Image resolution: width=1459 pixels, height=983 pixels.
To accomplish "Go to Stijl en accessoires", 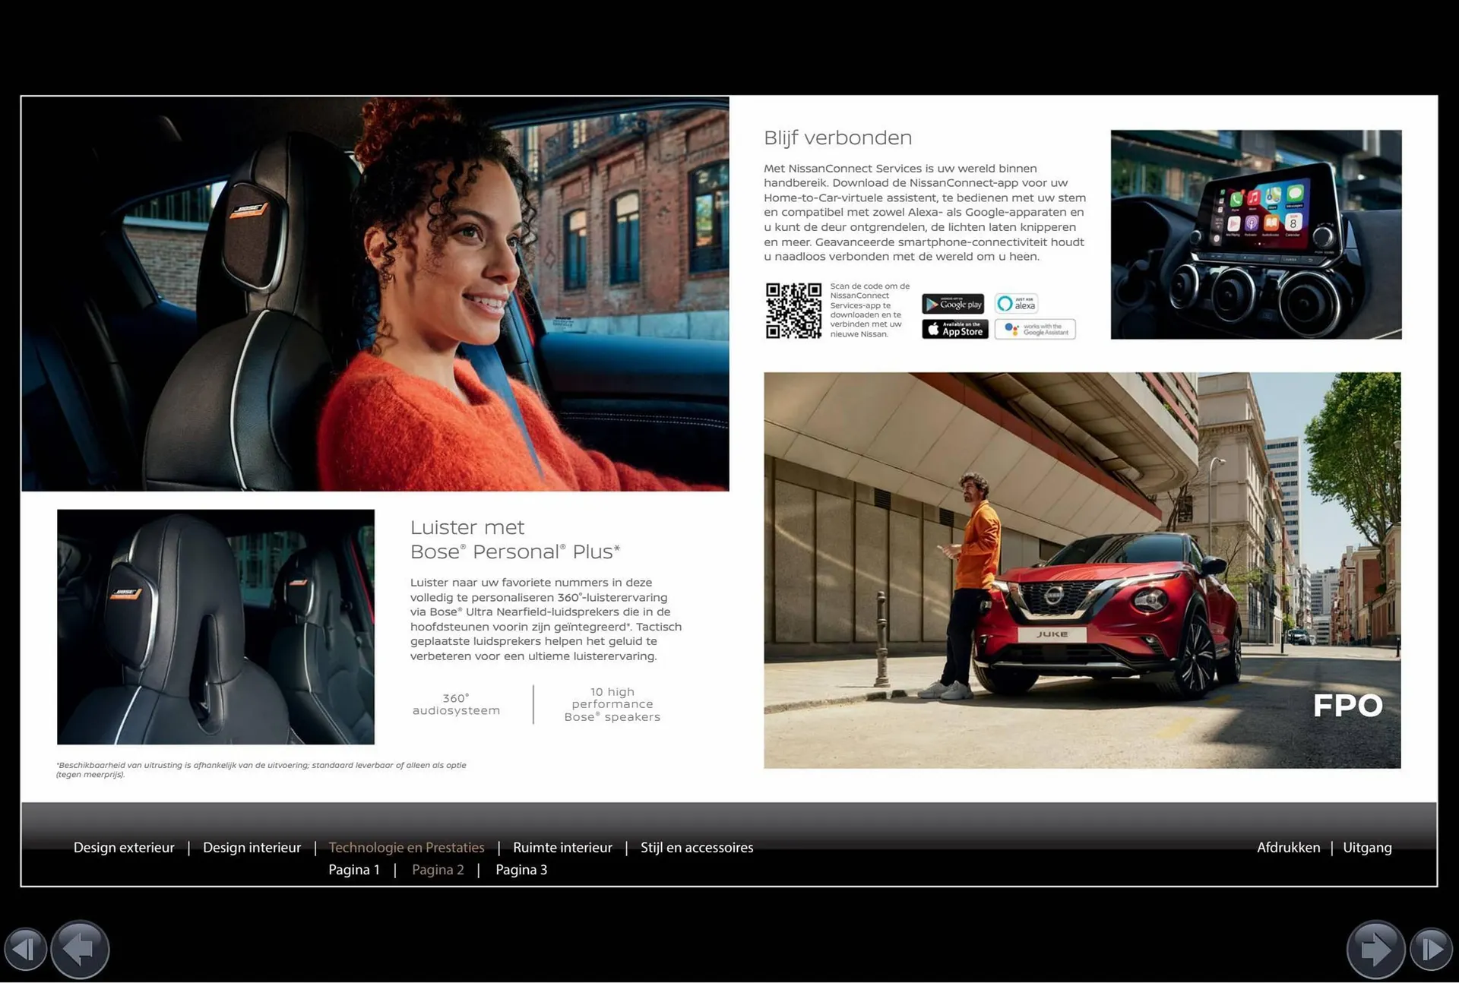I will pos(697,847).
